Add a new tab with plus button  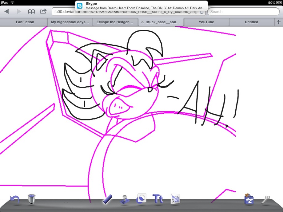(x=278, y=22)
